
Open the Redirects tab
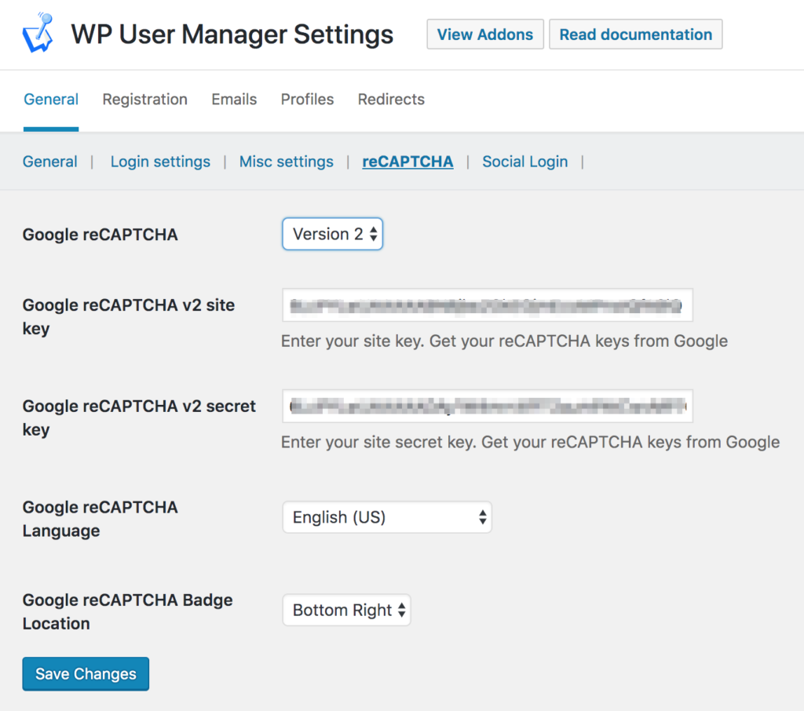pyautogui.click(x=390, y=99)
